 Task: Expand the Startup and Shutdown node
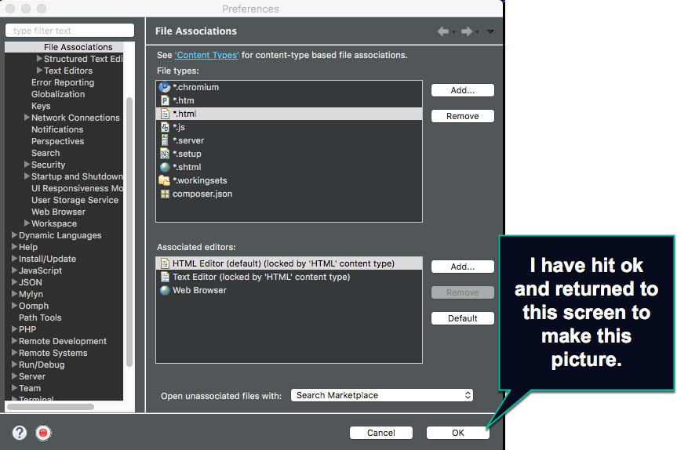pos(27,176)
